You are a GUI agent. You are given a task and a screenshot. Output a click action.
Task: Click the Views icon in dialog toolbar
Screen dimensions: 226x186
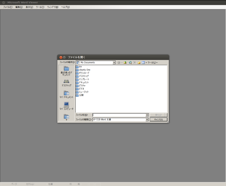pyautogui.click(x=143, y=62)
